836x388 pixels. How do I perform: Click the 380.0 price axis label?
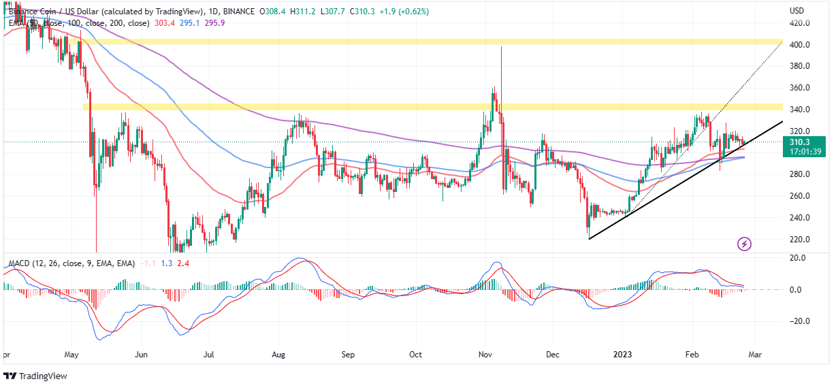pos(799,67)
